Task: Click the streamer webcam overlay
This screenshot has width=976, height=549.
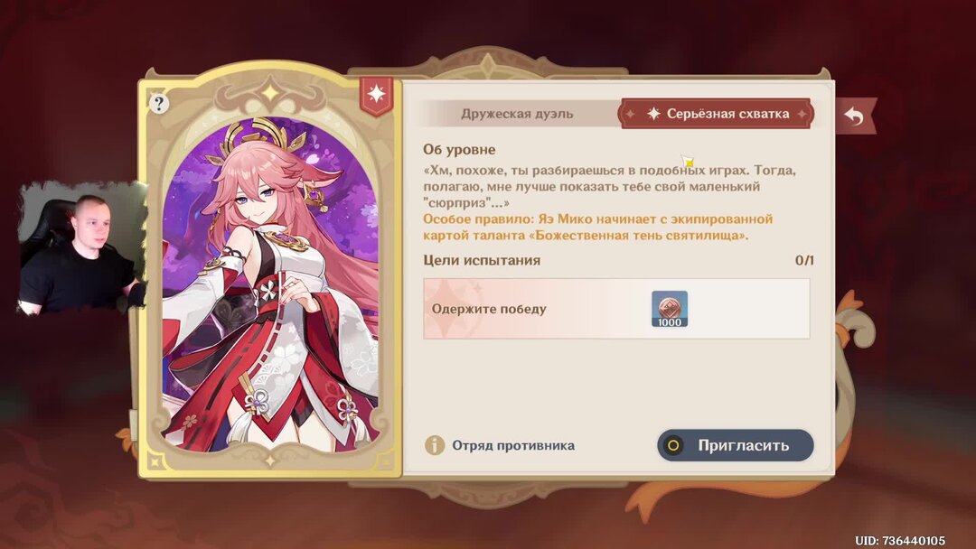Action: pyautogui.click(x=81, y=247)
